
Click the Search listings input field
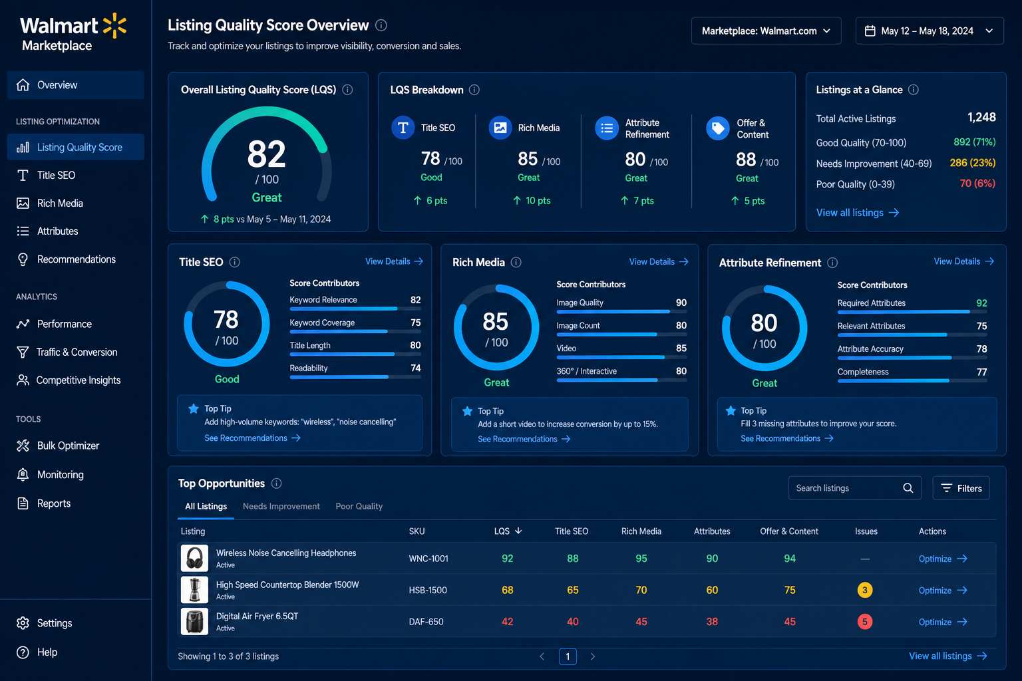(855, 488)
